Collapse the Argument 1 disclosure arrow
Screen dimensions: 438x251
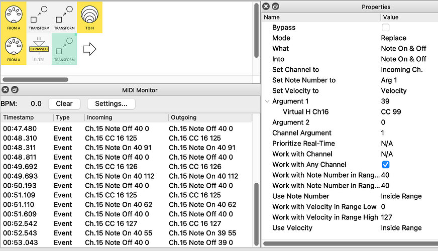tap(267, 101)
